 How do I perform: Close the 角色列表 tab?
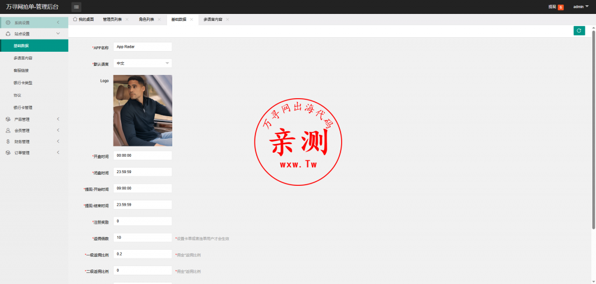tap(159, 19)
